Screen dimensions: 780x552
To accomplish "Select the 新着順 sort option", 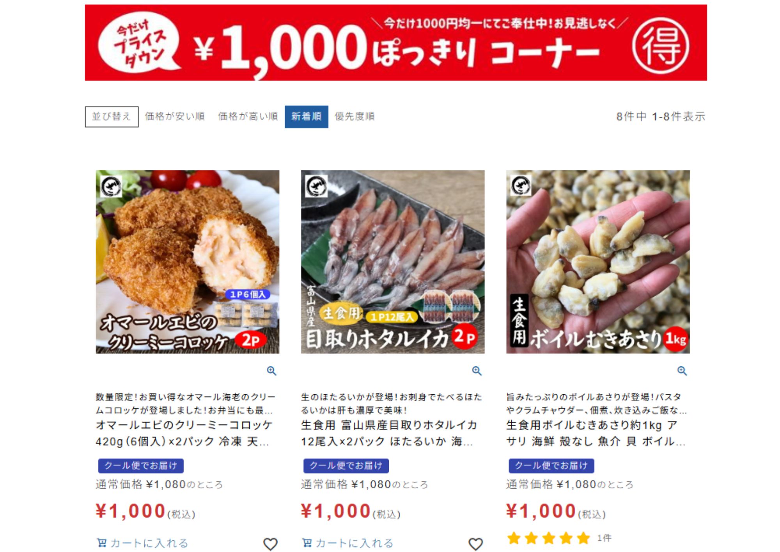I will click(306, 116).
